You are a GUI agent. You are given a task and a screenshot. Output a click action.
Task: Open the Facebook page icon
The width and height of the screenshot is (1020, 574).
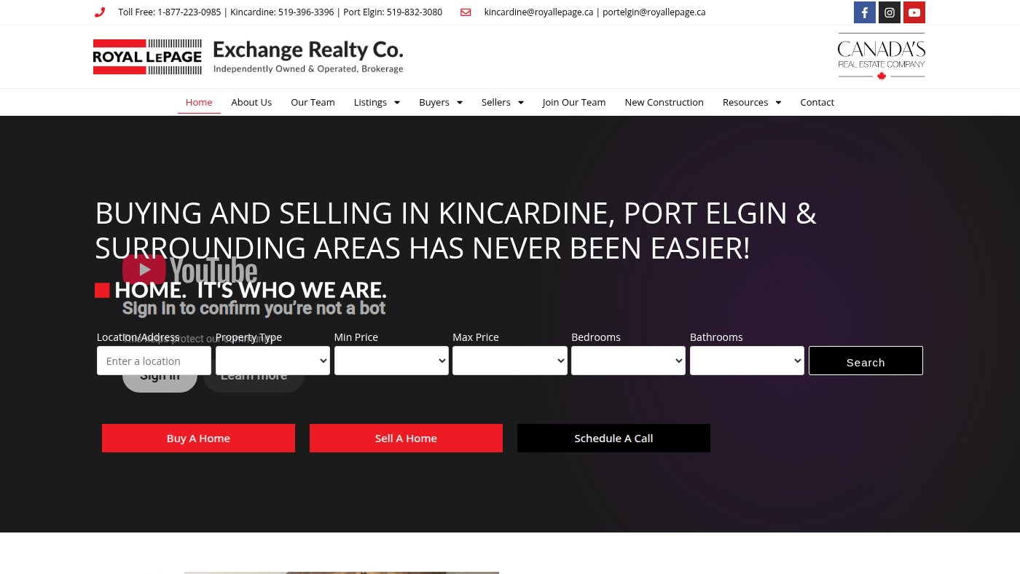pyautogui.click(x=865, y=12)
